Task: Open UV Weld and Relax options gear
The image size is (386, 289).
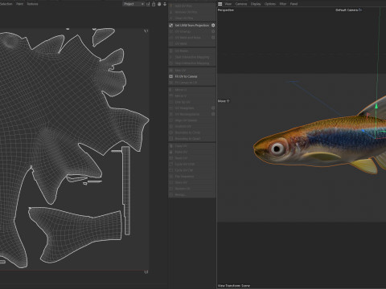Action: pos(213,38)
